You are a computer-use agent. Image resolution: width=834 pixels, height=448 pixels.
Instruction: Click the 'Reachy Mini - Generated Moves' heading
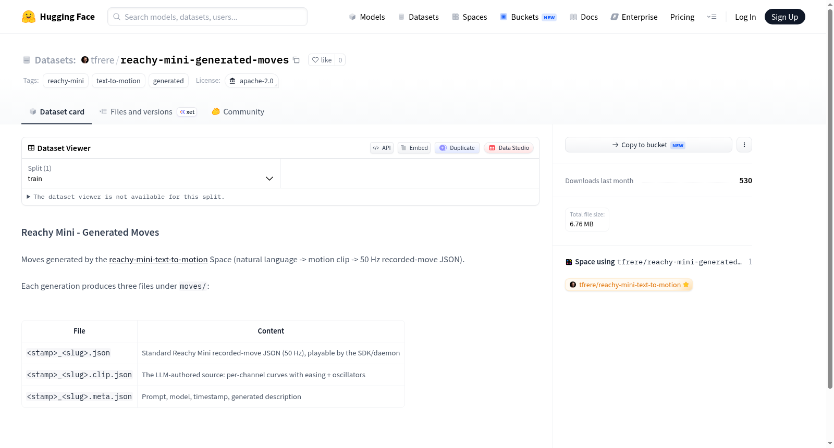[90, 232]
